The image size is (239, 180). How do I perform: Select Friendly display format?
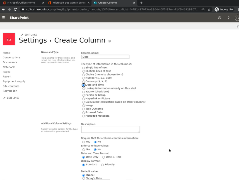[102, 165]
